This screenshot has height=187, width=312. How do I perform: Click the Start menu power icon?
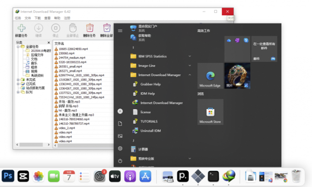click(120, 161)
